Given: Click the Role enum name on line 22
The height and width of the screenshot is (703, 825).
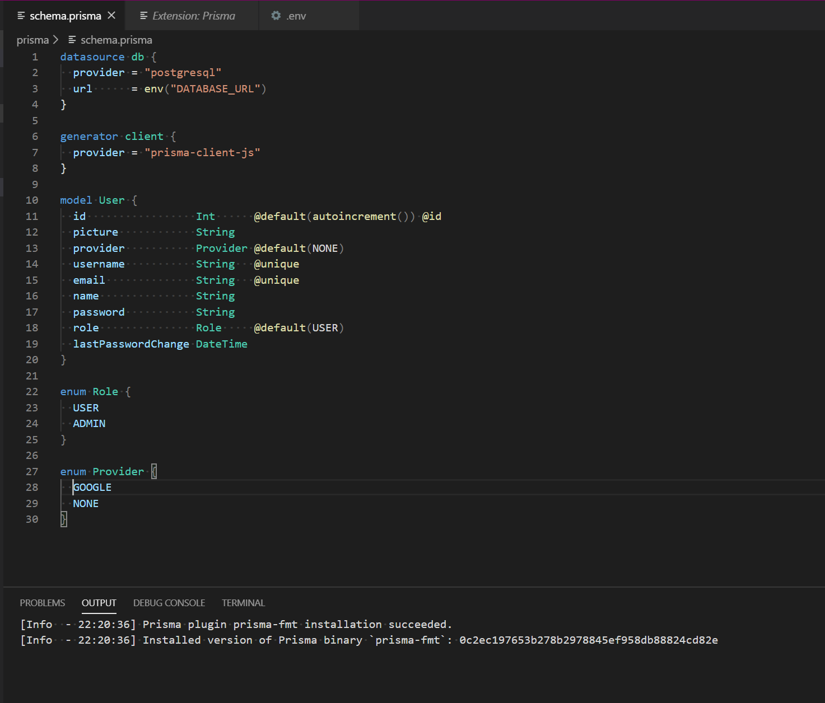Looking at the screenshot, I should tap(105, 391).
